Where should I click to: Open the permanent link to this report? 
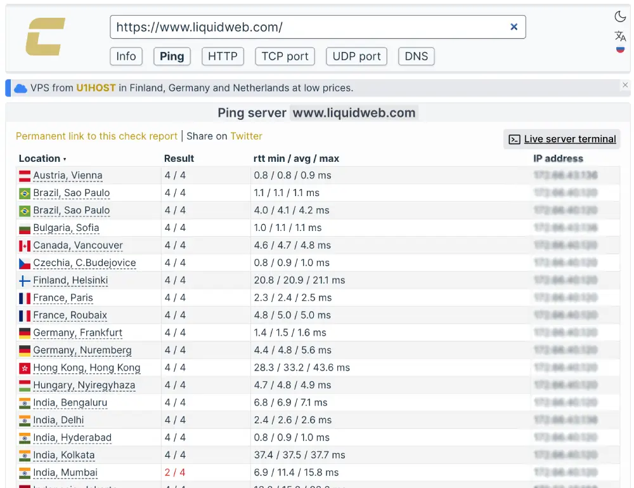(95, 136)
